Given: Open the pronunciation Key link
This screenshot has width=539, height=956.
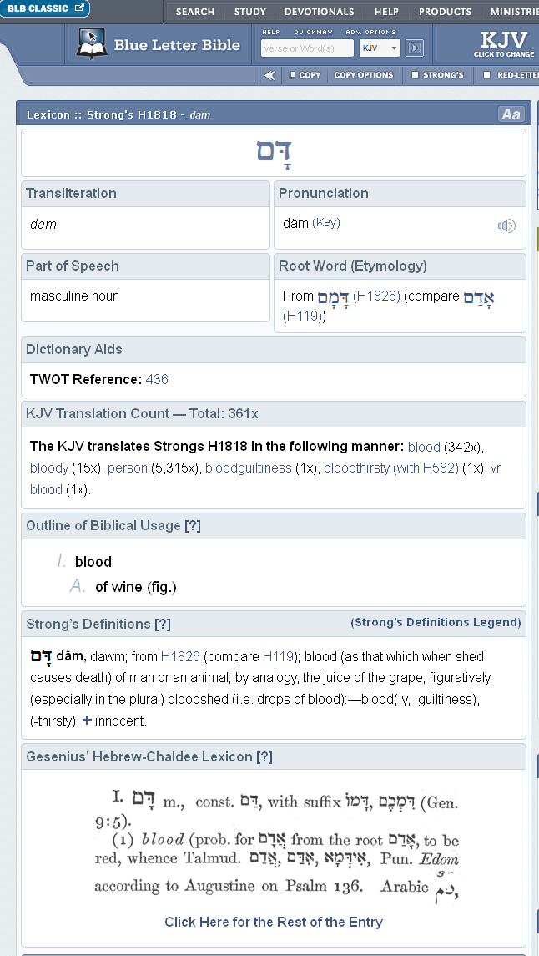Looking at the screenshot, I should (326, 223).
